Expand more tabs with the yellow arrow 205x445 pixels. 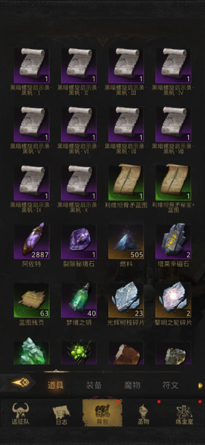(200, 385)
